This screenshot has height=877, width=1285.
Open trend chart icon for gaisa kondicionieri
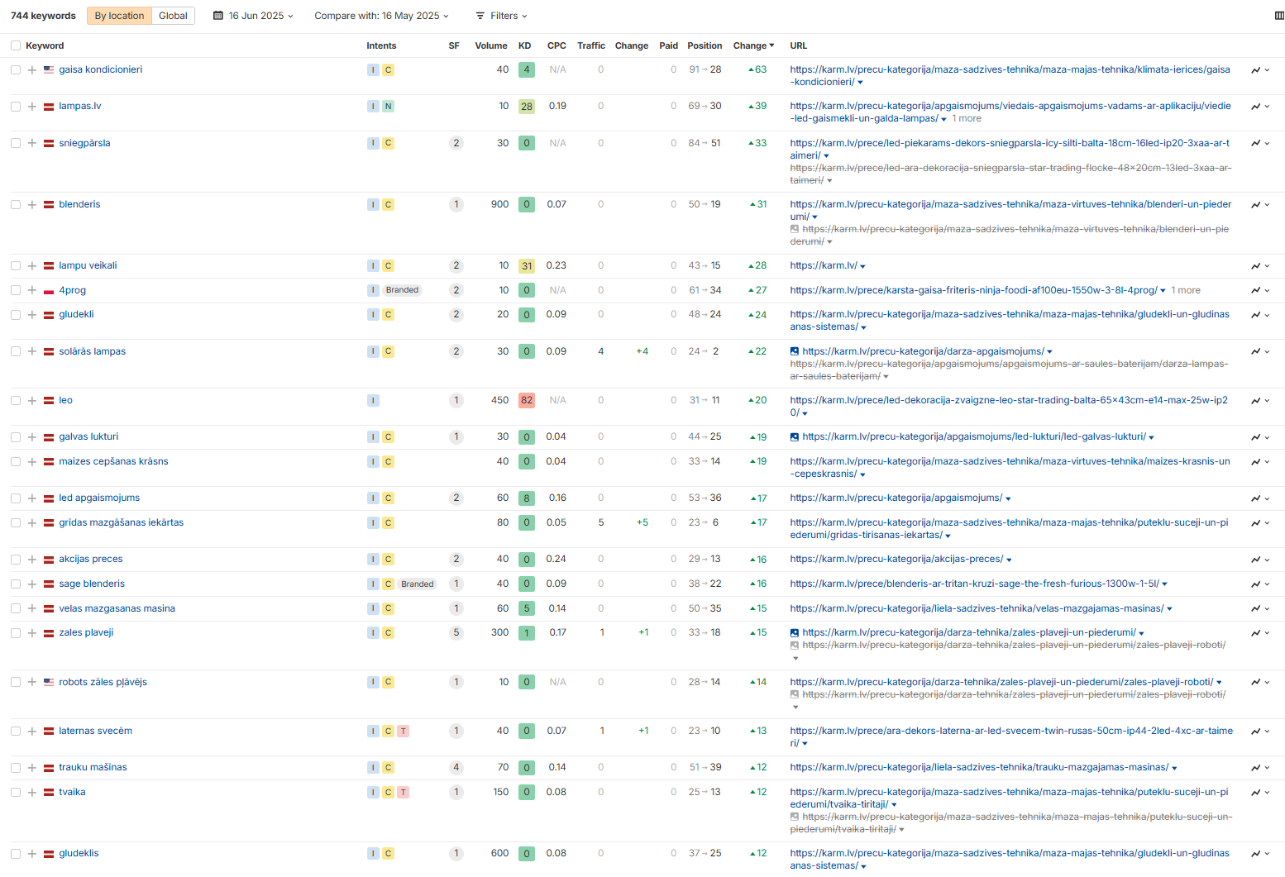1255,70
